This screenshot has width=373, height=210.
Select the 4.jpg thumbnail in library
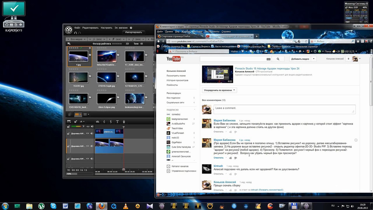pyautogui.click(x=78, y=56)
